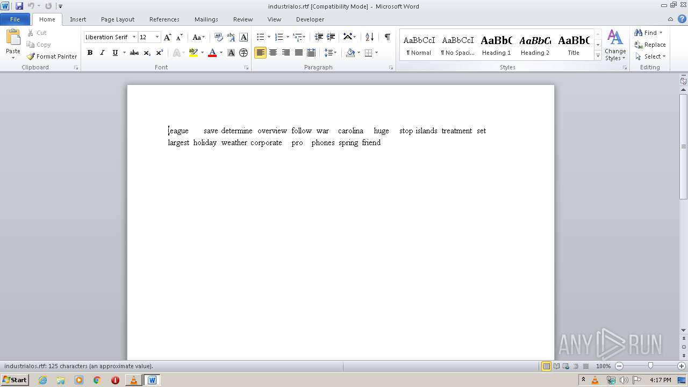Screen dimensions: 688x387
Task: Click the Shrink Font icon
Action: click(x=180, y=37)
